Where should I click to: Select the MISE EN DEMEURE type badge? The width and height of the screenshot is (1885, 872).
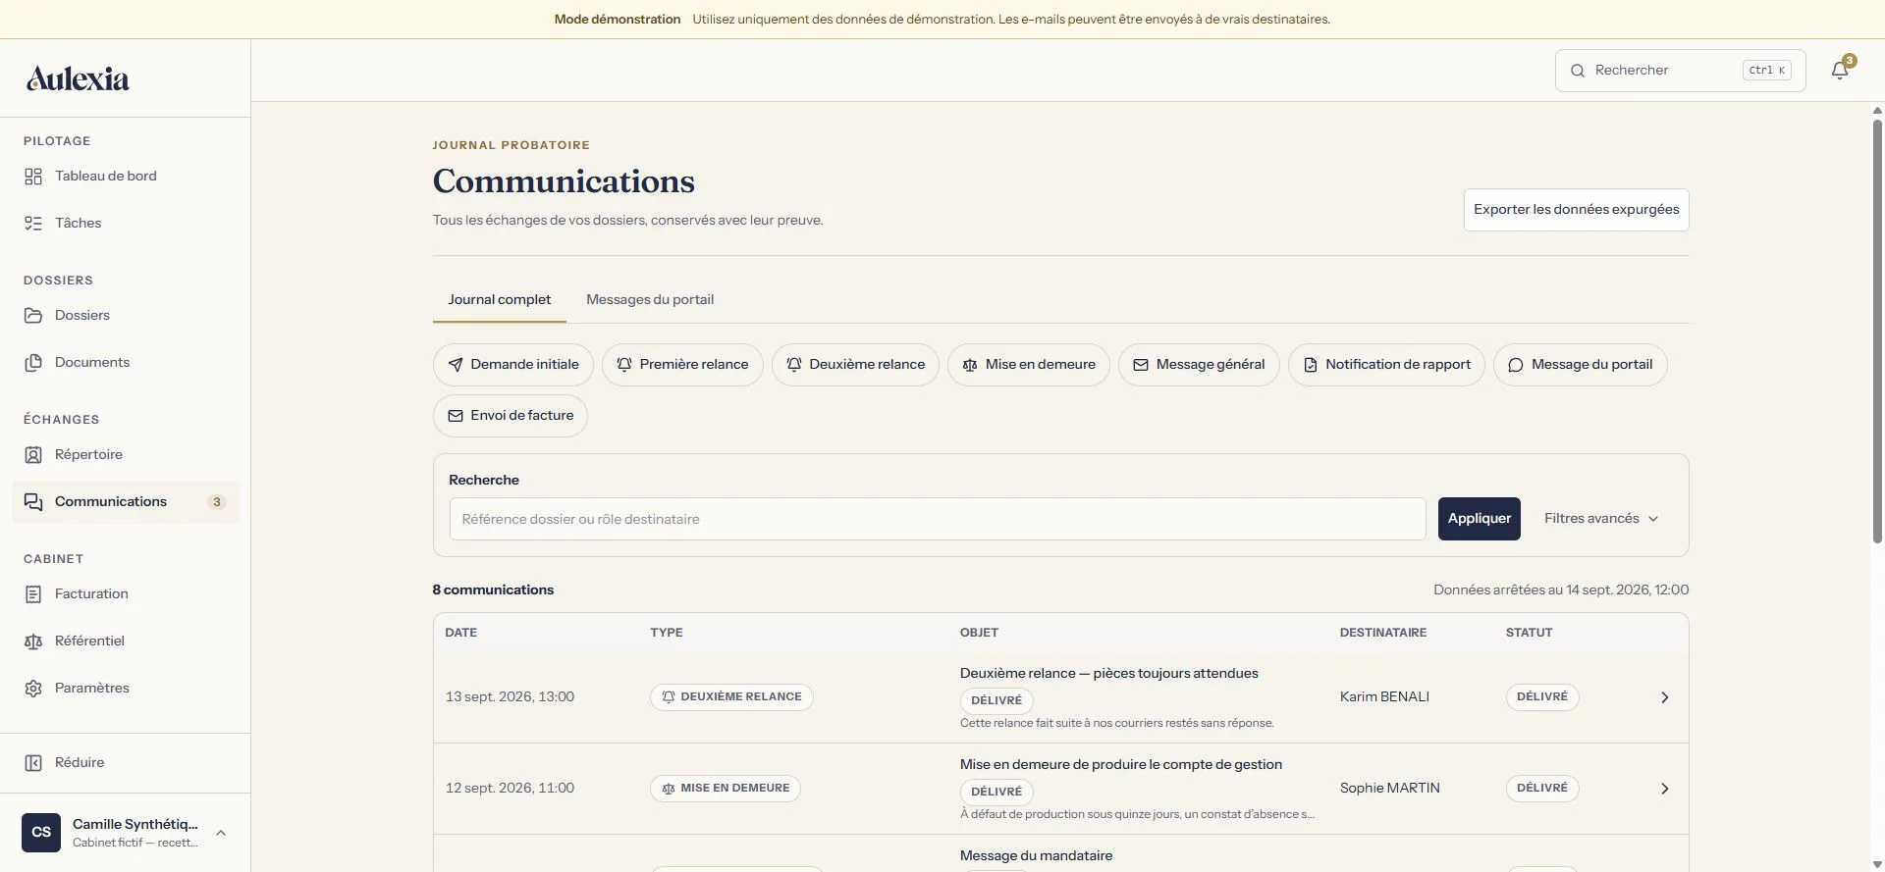[726, 789]
